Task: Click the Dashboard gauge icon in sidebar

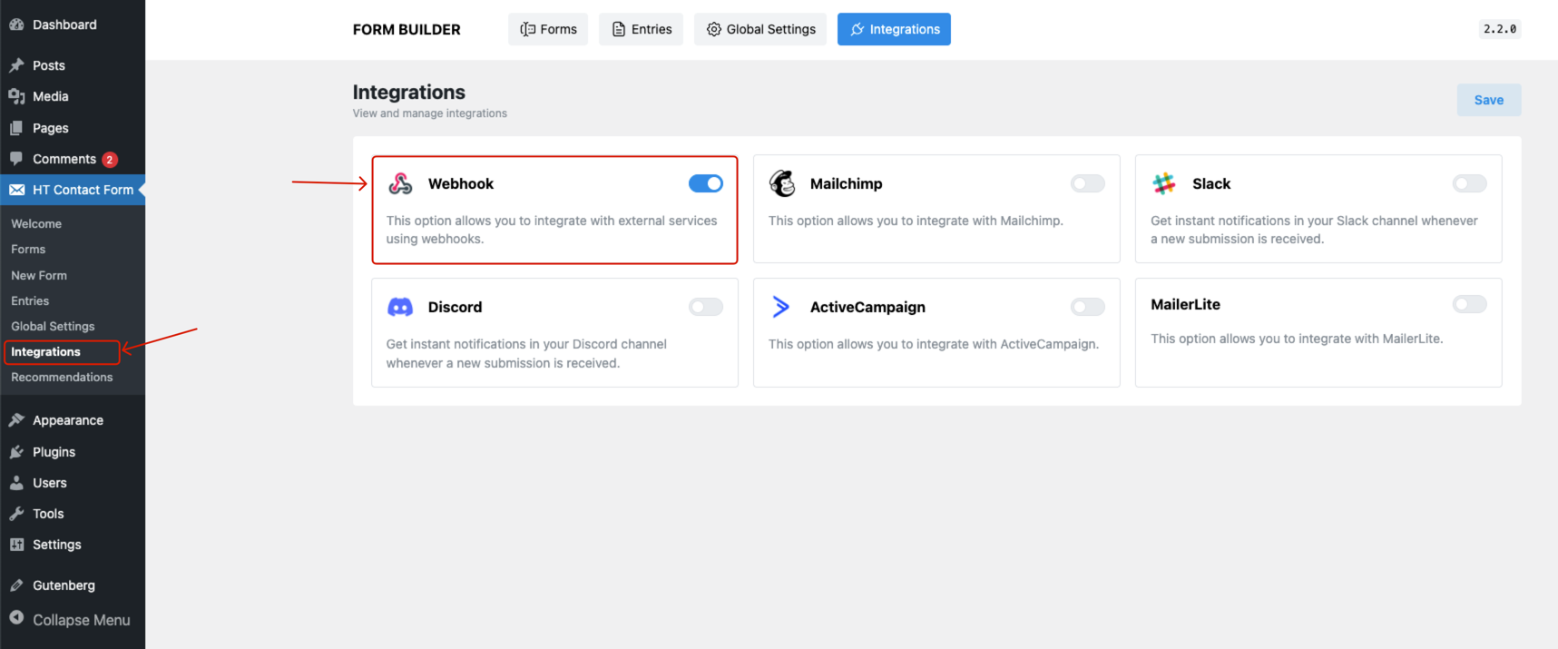Action: click(16, 25)
